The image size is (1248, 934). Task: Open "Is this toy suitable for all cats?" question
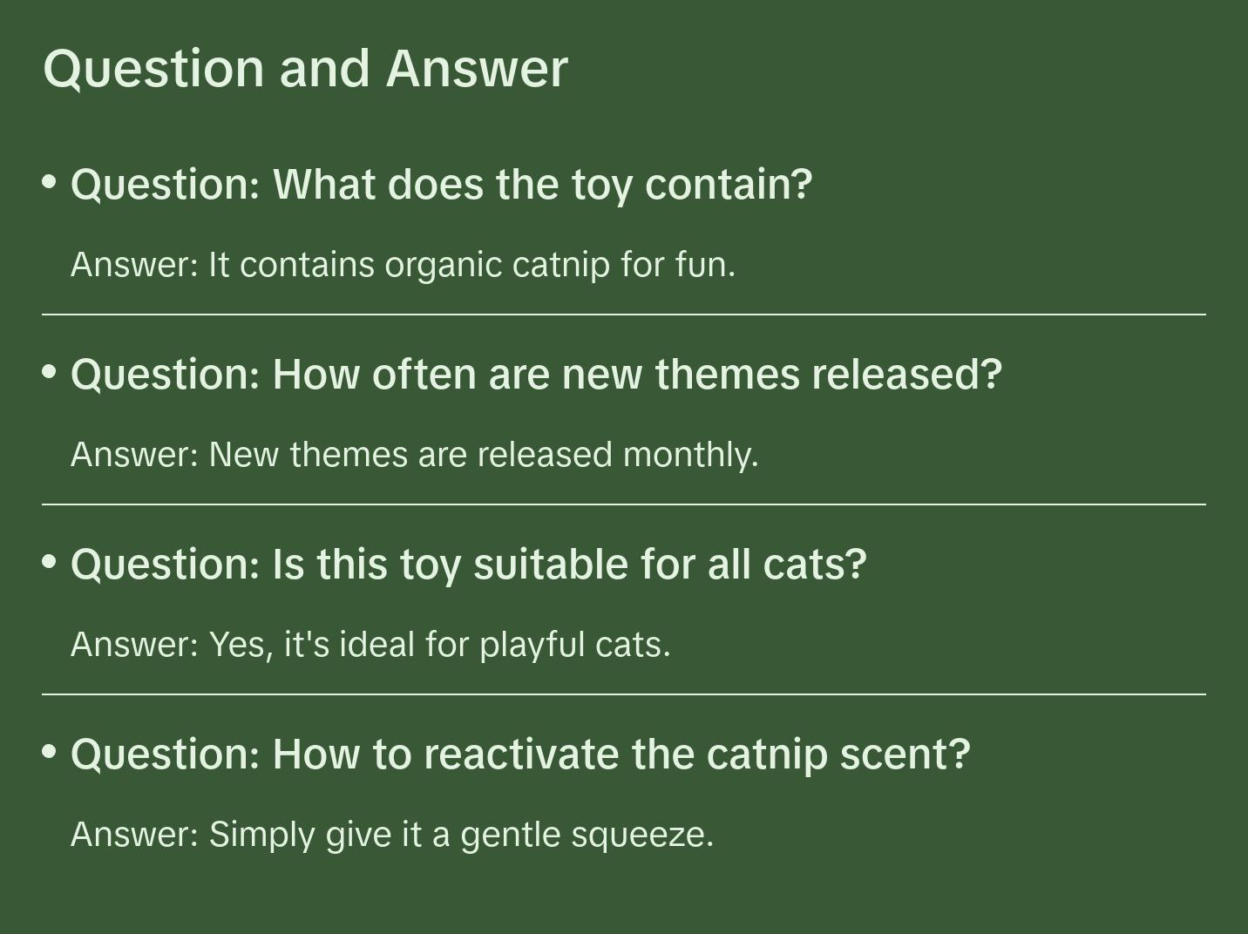pyautogui.click(x=469, y=565)
